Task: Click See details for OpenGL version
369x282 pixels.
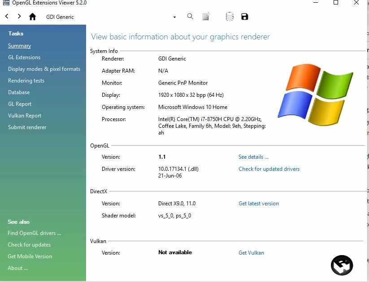Action: (253, 157)
